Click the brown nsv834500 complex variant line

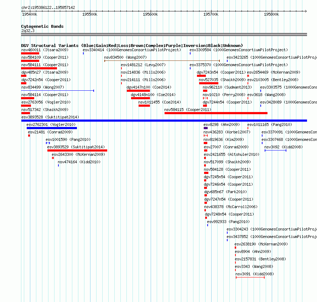pyautogui.click(x=162, y=60)
